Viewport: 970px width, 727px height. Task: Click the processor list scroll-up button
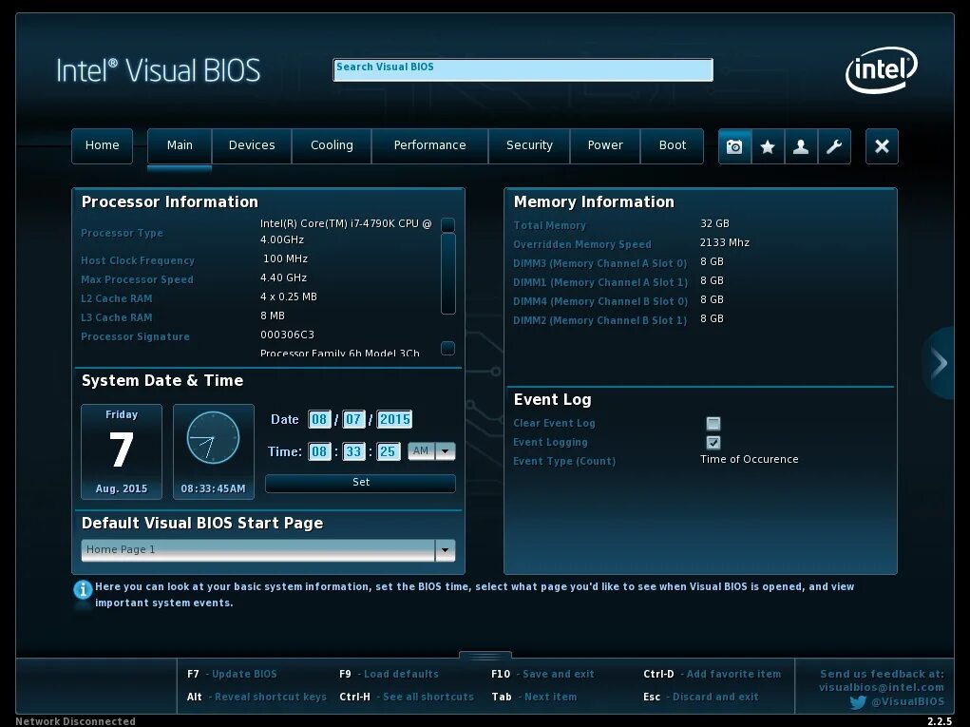pos(447,224)
